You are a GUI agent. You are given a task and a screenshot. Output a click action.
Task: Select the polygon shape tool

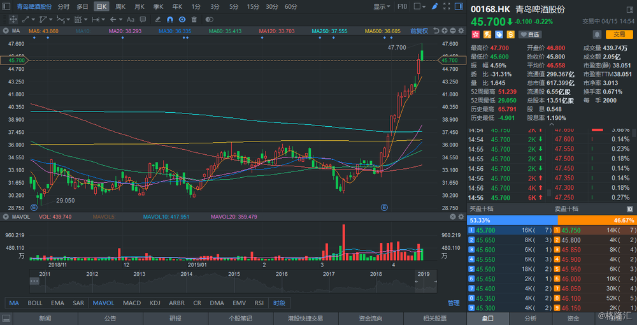pos(43,19)
